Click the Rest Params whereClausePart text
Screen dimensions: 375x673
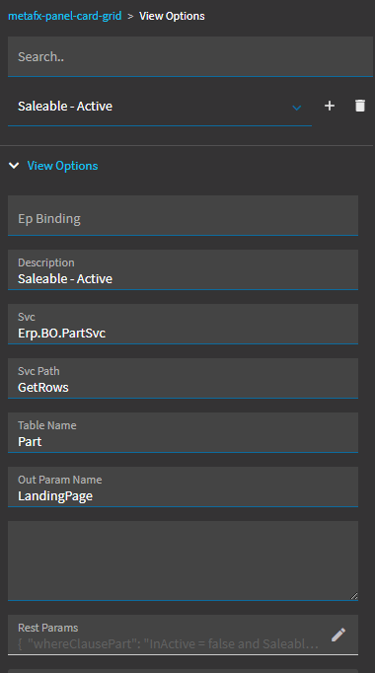click(168, 643)
